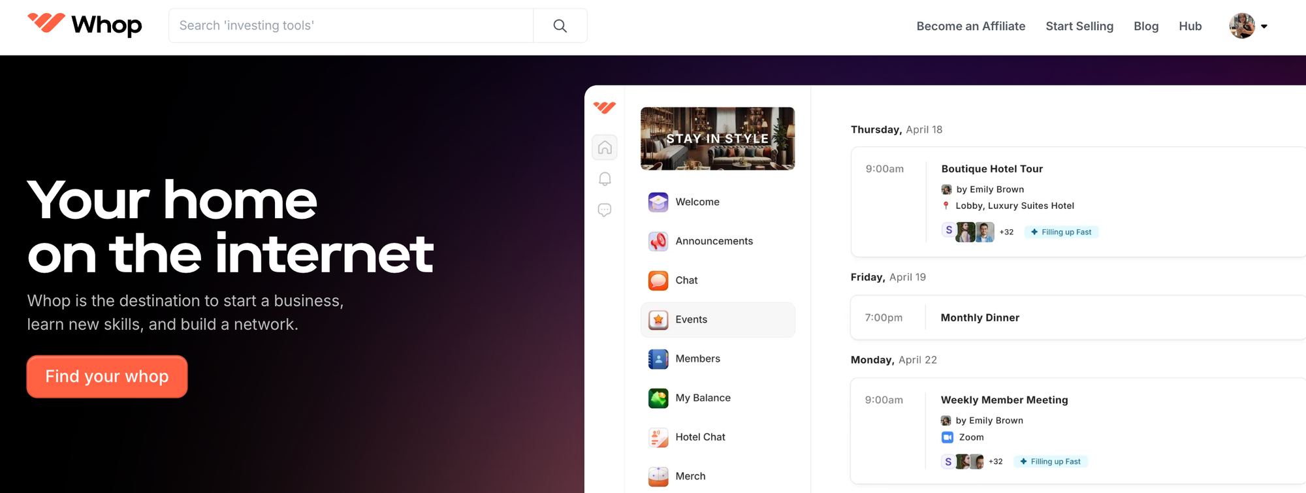1306x493 pixels.
Task: Open the user avatar menu
Action: pyautogui.click(x=1241, y=26)
